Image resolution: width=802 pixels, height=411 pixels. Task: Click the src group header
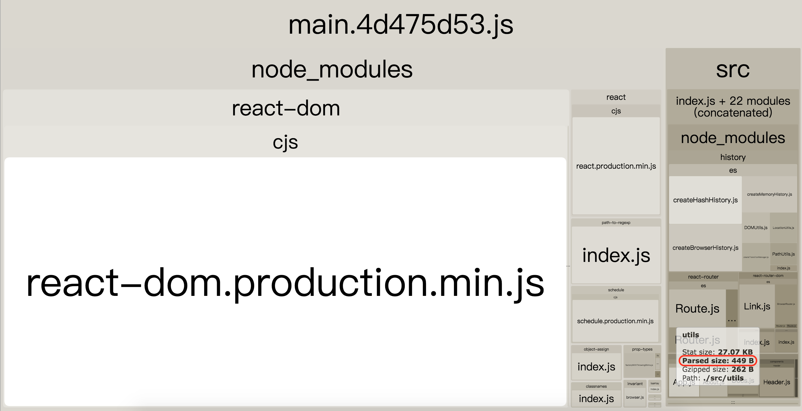733,69
